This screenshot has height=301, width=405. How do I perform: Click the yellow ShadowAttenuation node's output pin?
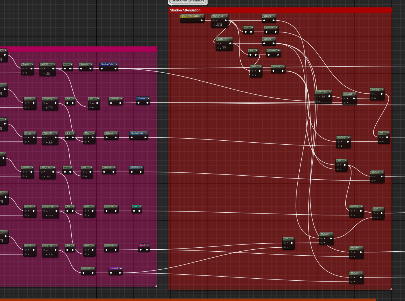[202, 20]
